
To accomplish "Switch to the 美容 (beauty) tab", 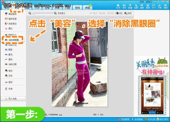I will [x=17, y=8].
